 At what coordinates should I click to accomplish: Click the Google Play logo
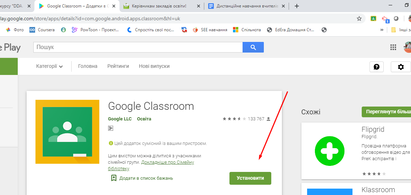10,48
